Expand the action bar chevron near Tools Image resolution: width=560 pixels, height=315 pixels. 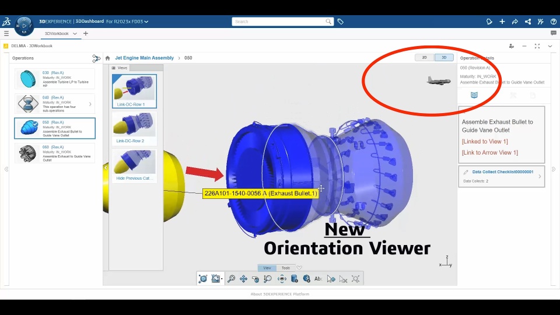(x=299, y=268)
